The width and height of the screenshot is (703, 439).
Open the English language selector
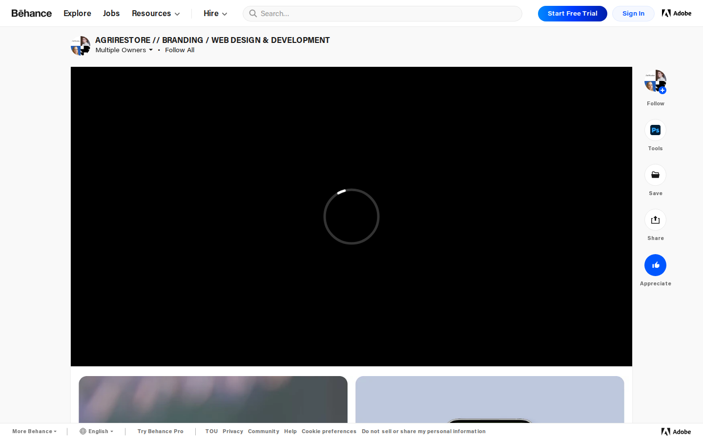tap(97, 431)
